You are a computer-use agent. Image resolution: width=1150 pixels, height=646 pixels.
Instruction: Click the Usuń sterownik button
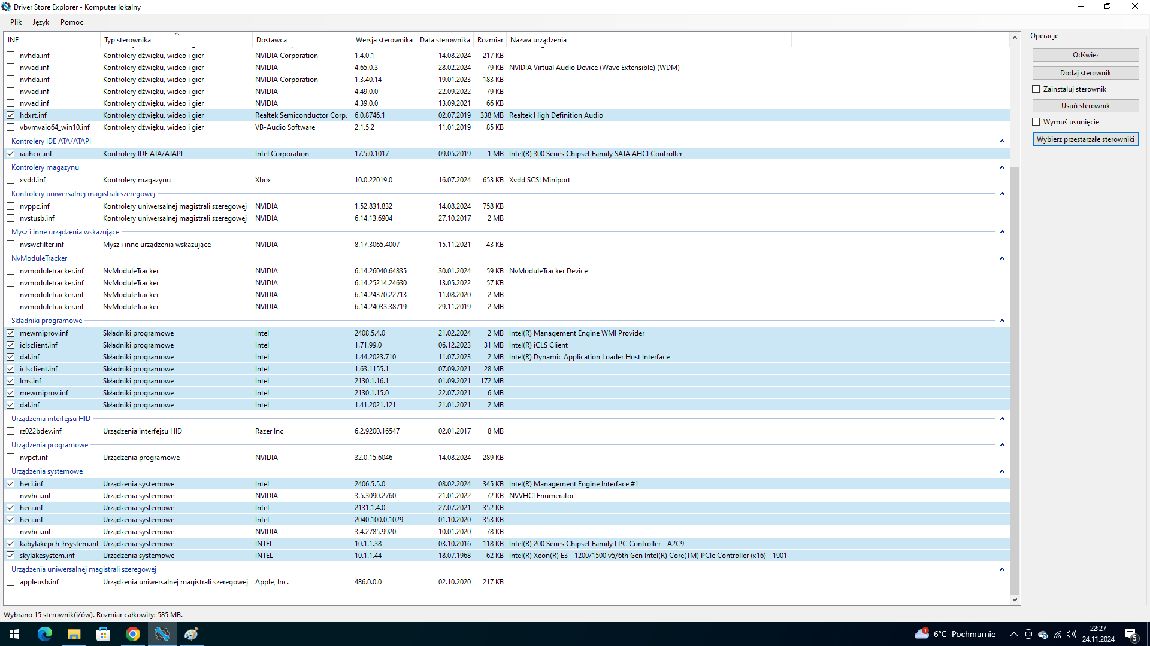click(1085, 106)
